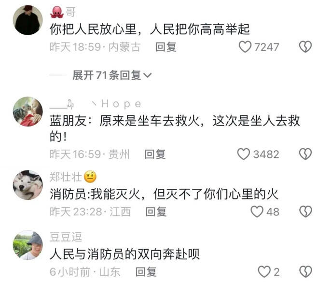This screenshot has height=282, width=332.
Task: Open 郑壮壮's husky avatar
Action: pos(28,185)
